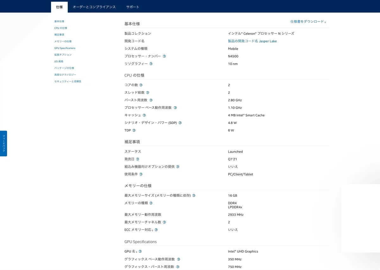Open help icon next to 使用条件
The width and height of the screenshot is (380, 270).
(141, 174)
